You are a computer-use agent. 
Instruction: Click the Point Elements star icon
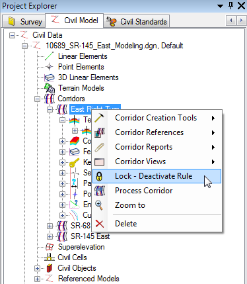tap(50, 67)
